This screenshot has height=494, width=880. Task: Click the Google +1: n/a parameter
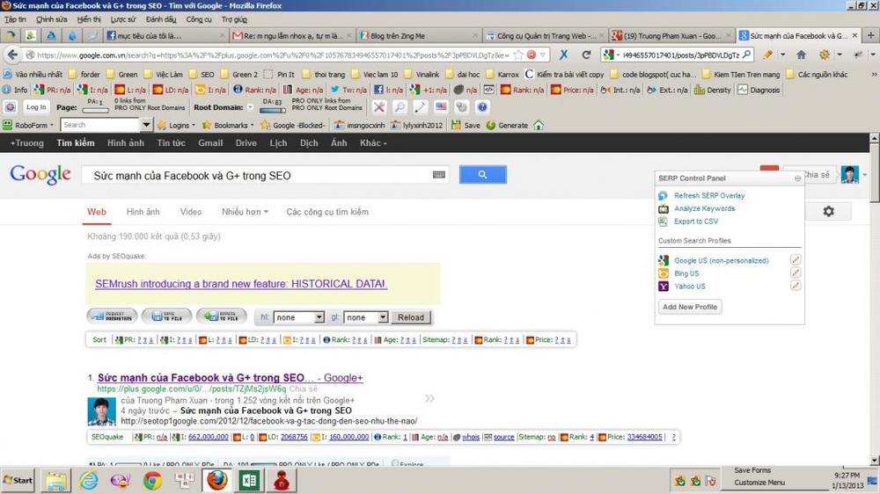429,90
